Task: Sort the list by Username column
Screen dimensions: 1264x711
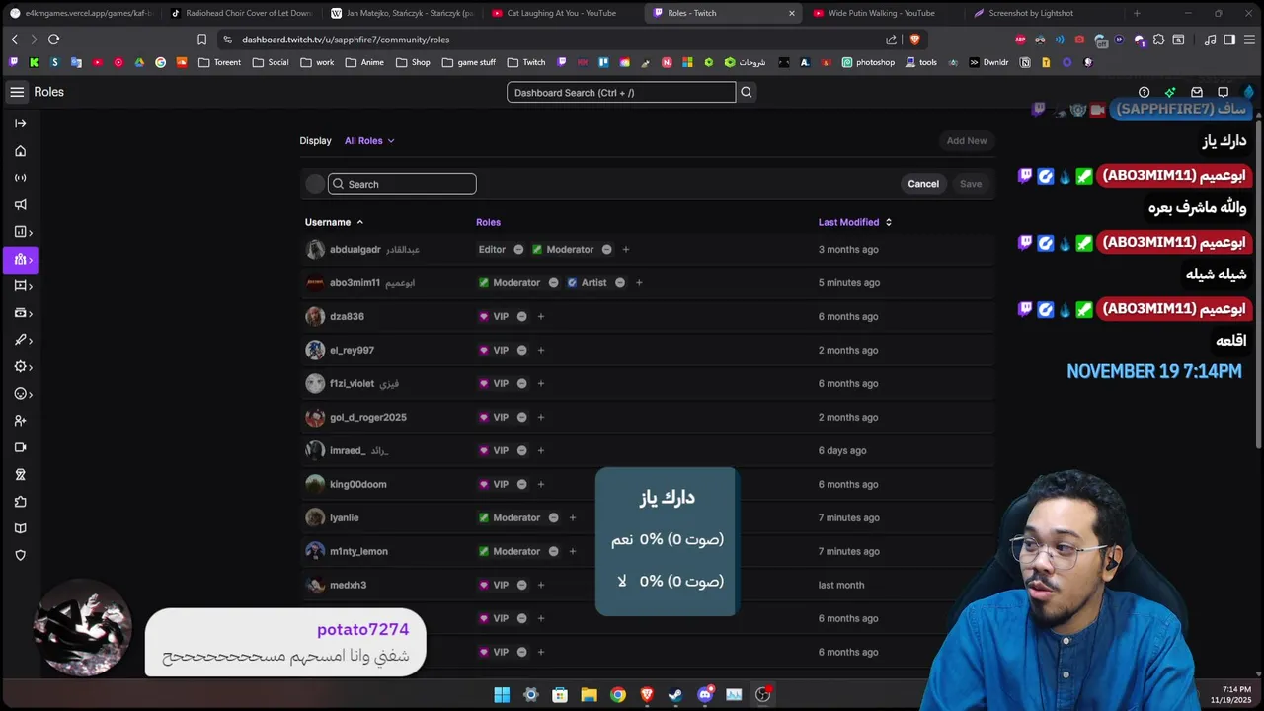Action: tap(334, 222)
